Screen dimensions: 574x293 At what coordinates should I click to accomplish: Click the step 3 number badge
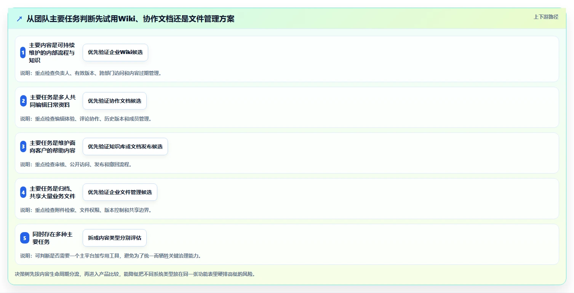coord(24,146)
